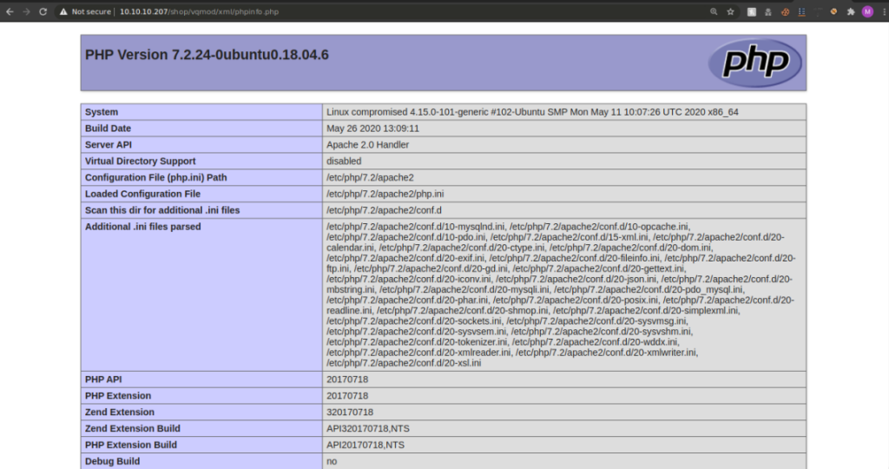Click the PHP API label
Screen dimensions: 889x469
[x=103, y=380]
